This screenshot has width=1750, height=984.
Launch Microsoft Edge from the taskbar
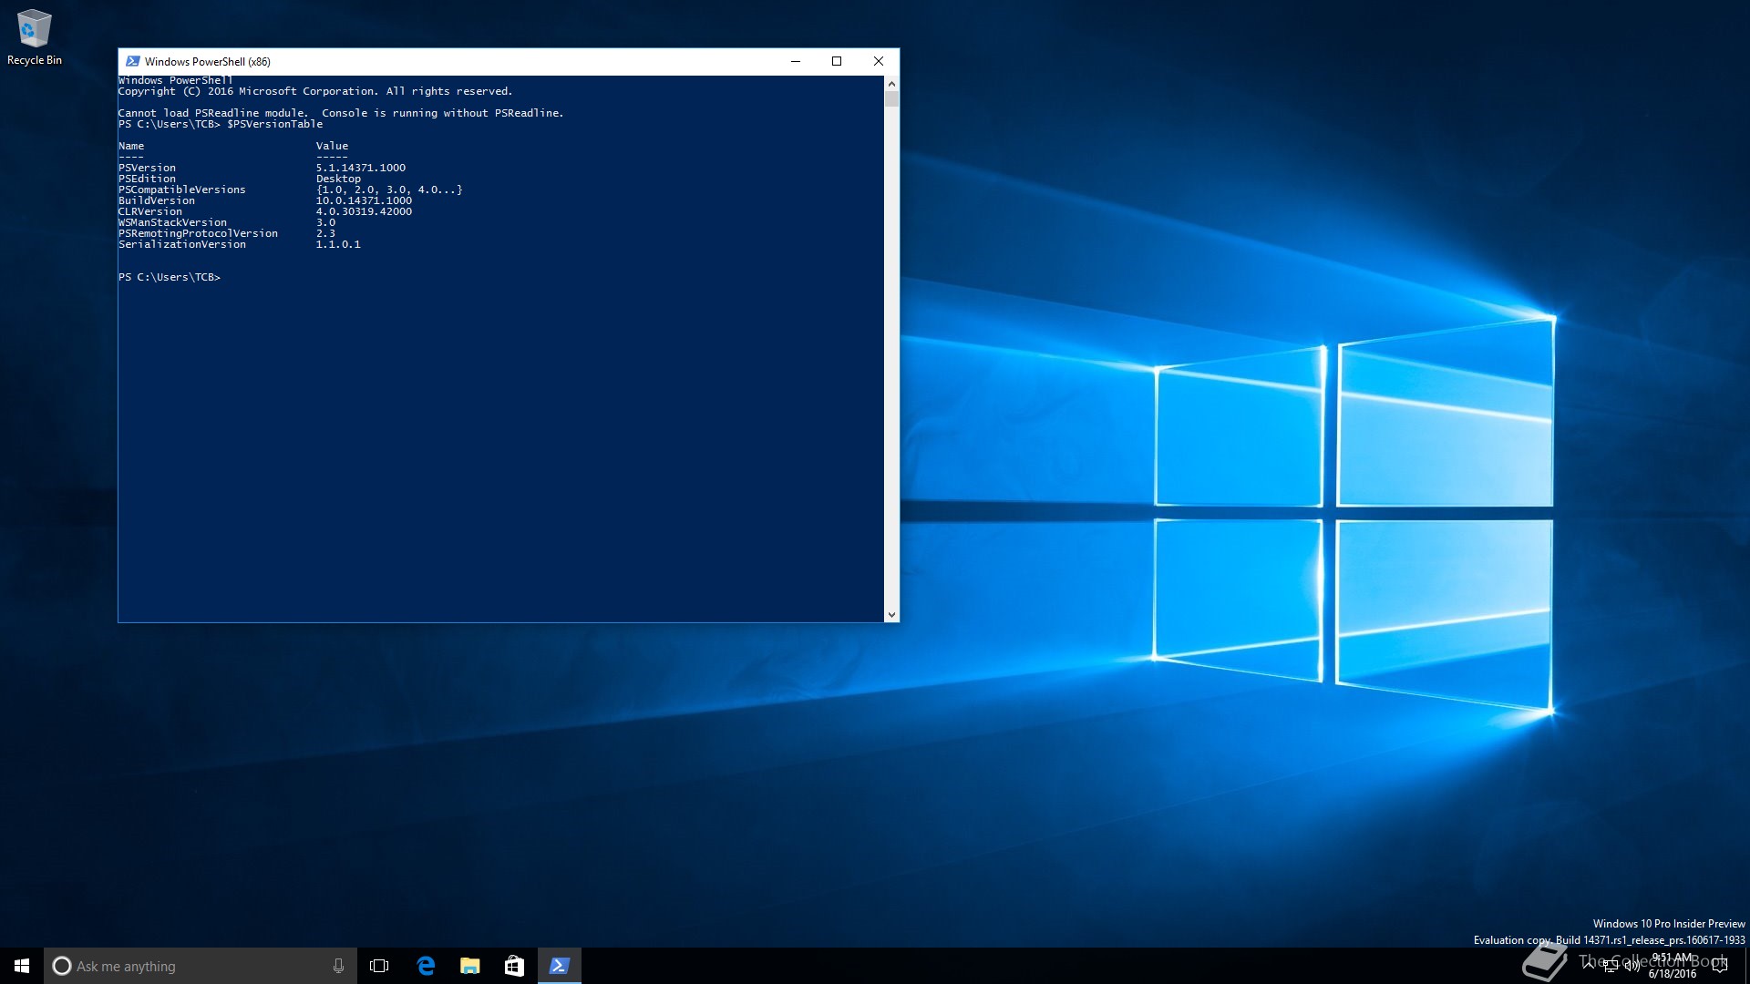pos(426,966)
